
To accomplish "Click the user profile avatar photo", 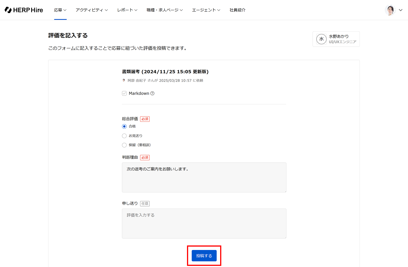I will point(390,10).
